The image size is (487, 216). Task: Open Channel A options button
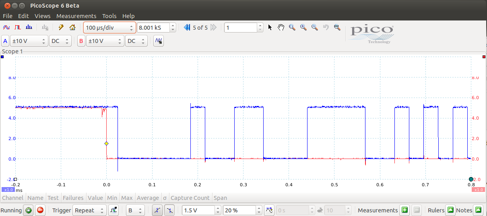(5, 41)
